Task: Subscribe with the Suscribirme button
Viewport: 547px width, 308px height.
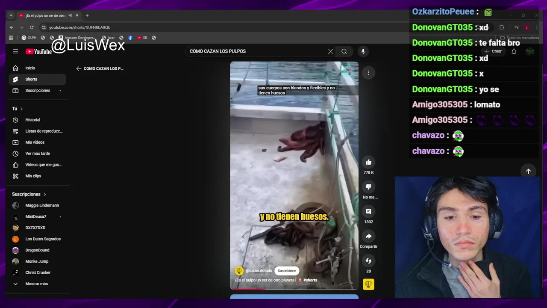Action: coord(287,271)
